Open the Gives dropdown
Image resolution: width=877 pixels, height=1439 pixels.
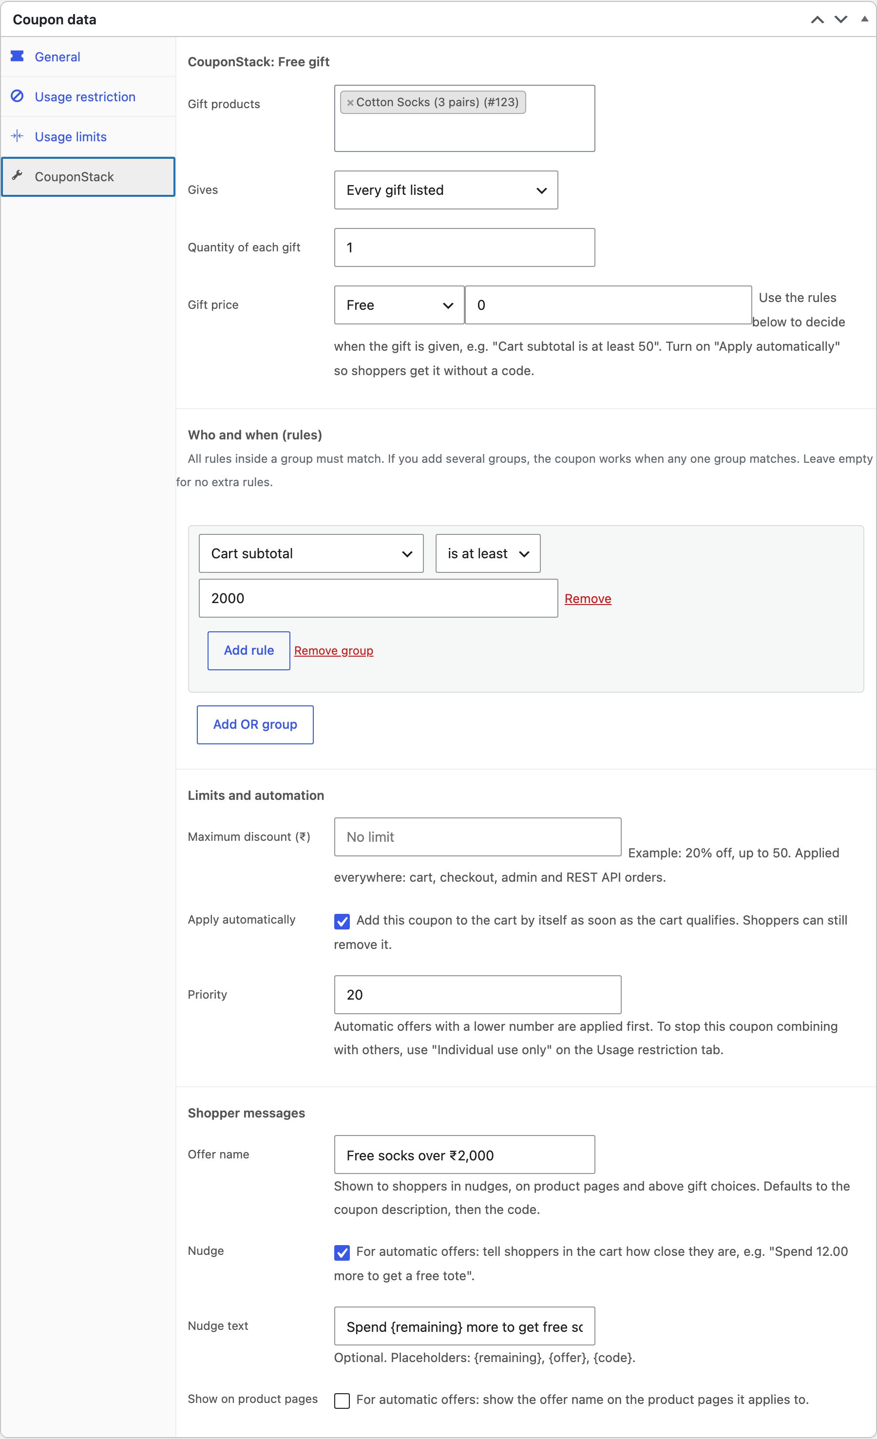(446, 190)
